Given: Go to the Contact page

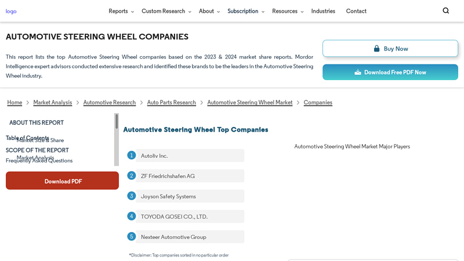Looking at the screenshot, I should pyautogui.click(x=356, y=11).
